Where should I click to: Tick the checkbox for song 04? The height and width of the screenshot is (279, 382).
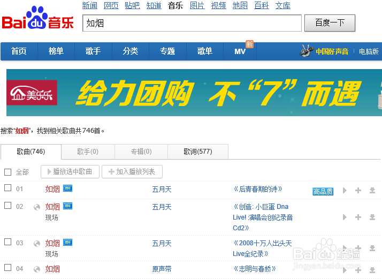[8, 268]
